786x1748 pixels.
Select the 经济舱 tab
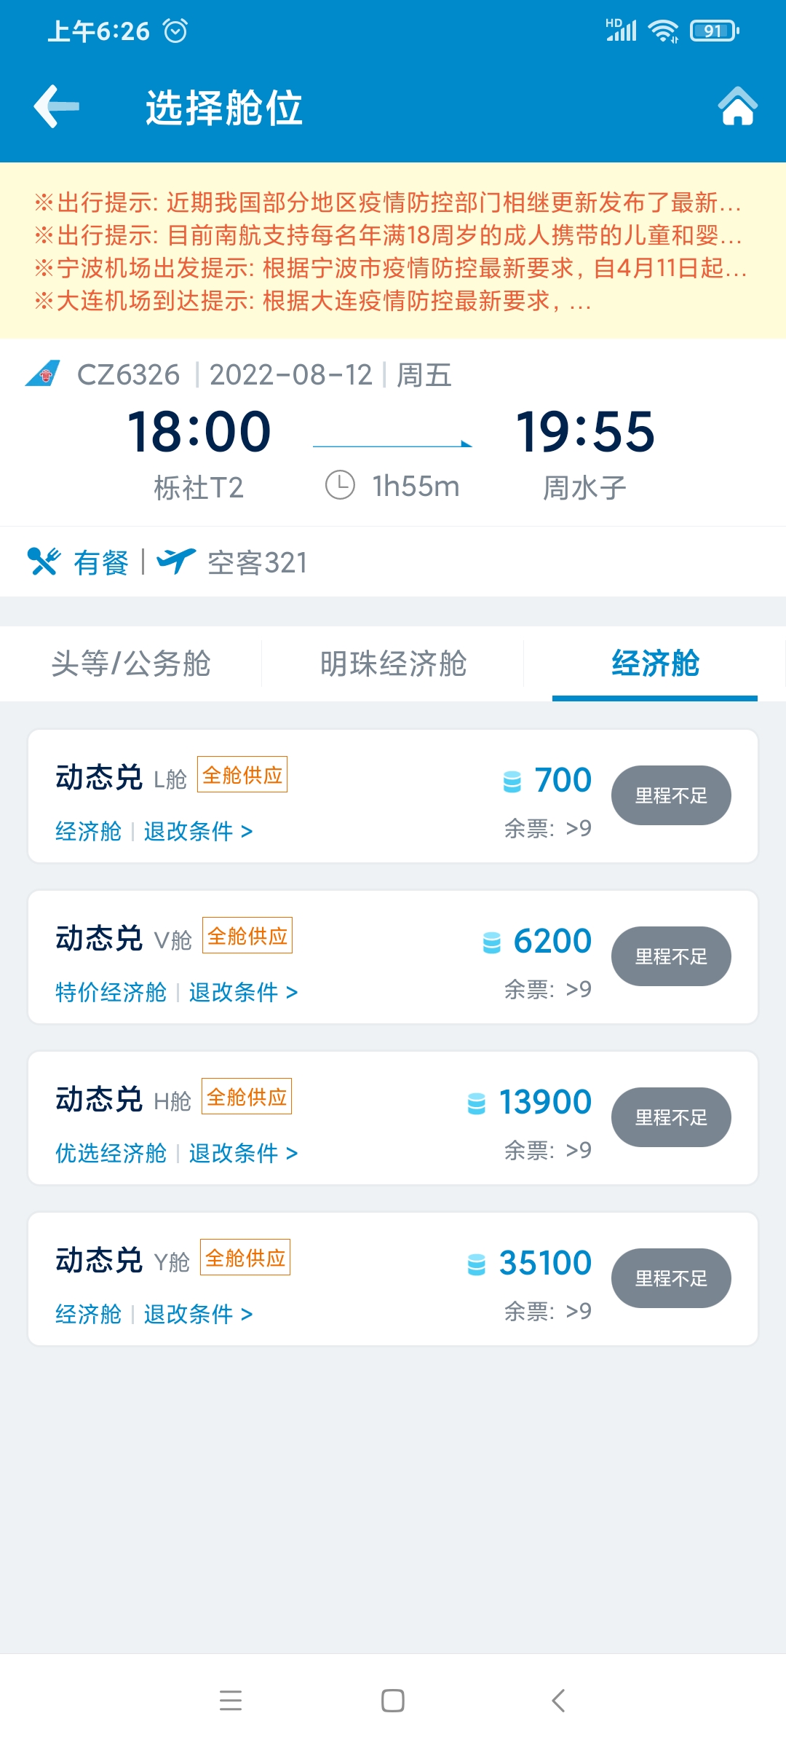tap(655, 664)
